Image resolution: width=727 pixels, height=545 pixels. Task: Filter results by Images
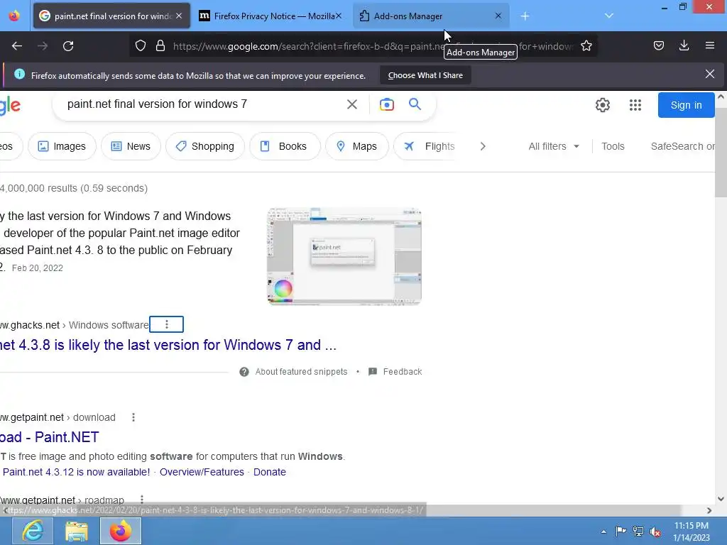[x=62, y=146]
